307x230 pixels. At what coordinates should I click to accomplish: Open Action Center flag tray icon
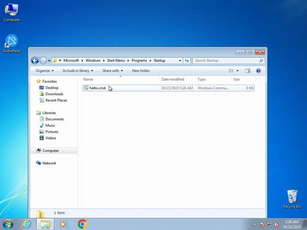262,224
